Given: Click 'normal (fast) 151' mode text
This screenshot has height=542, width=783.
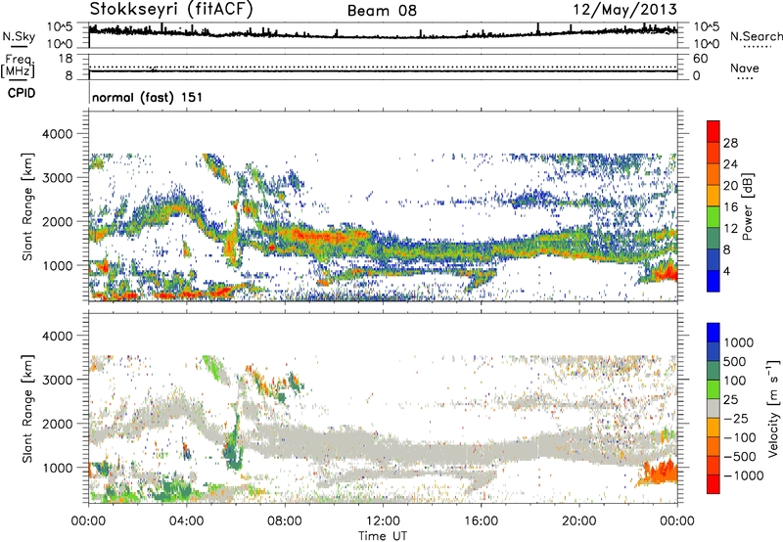Looking at the screenshot, I should 148,97.
